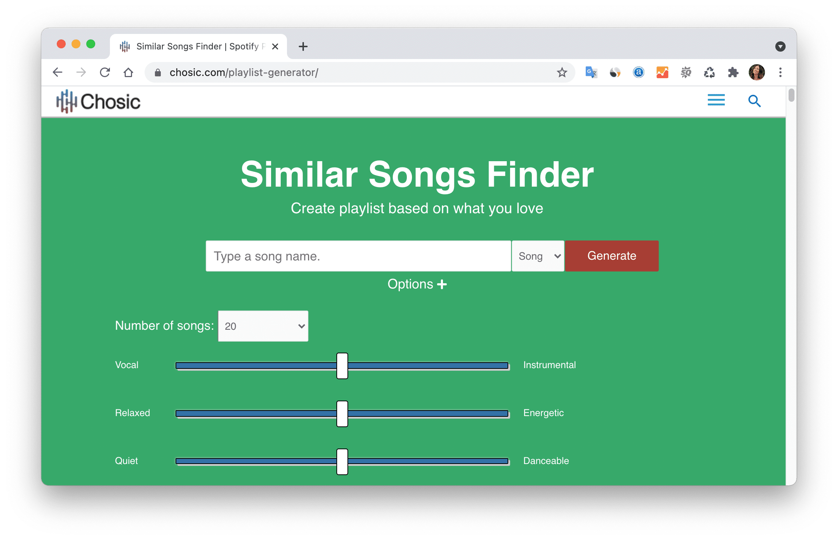Click the Chrome profile avatar picture
The width and height of the screenshot is (838, 540).
(x=757, y=72)
